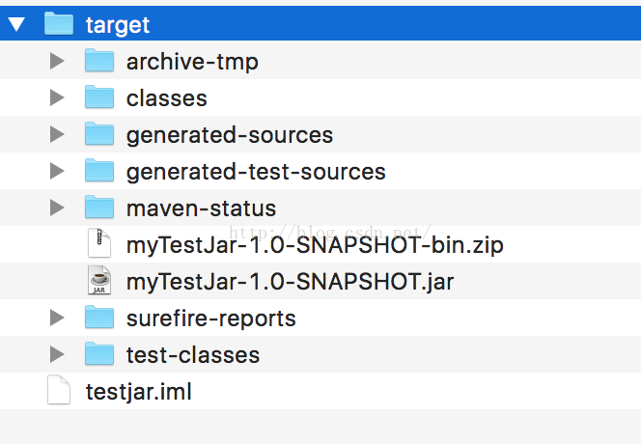Select the myTestJar-1.0-SNAPSHOT.jar file name

(290, 282)
